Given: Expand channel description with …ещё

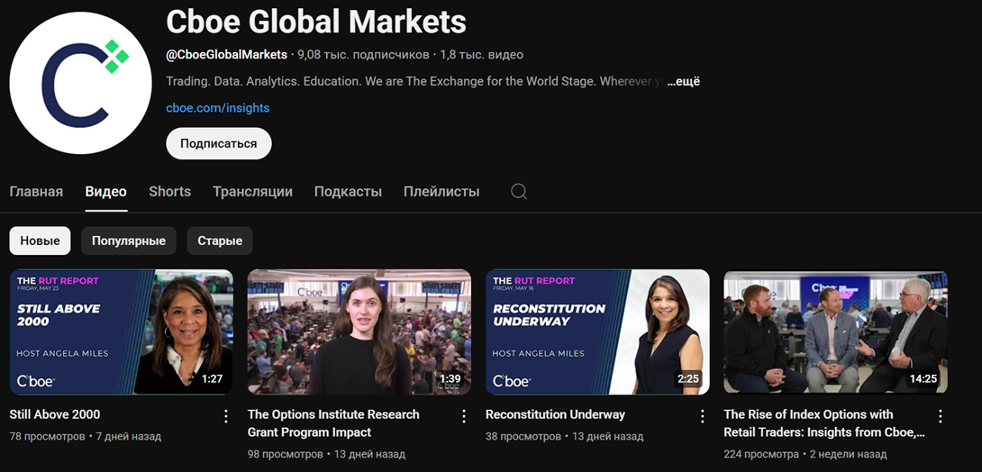Looking at the screenshot, I should tap(683, 81).
